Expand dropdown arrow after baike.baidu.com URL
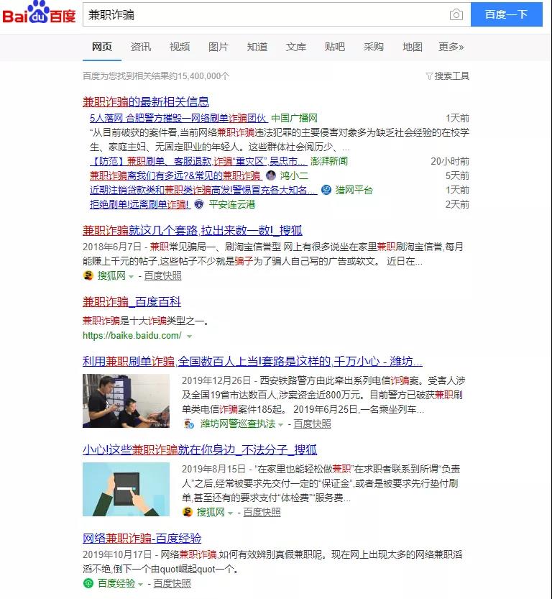This screenshot has height=599, width=552. (189, 337)
